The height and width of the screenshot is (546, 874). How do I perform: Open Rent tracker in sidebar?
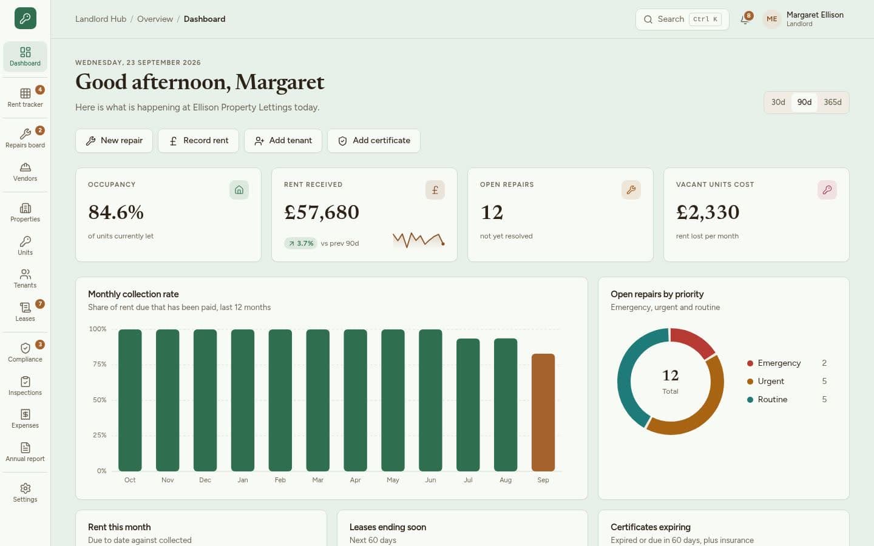tap(25, 98)
